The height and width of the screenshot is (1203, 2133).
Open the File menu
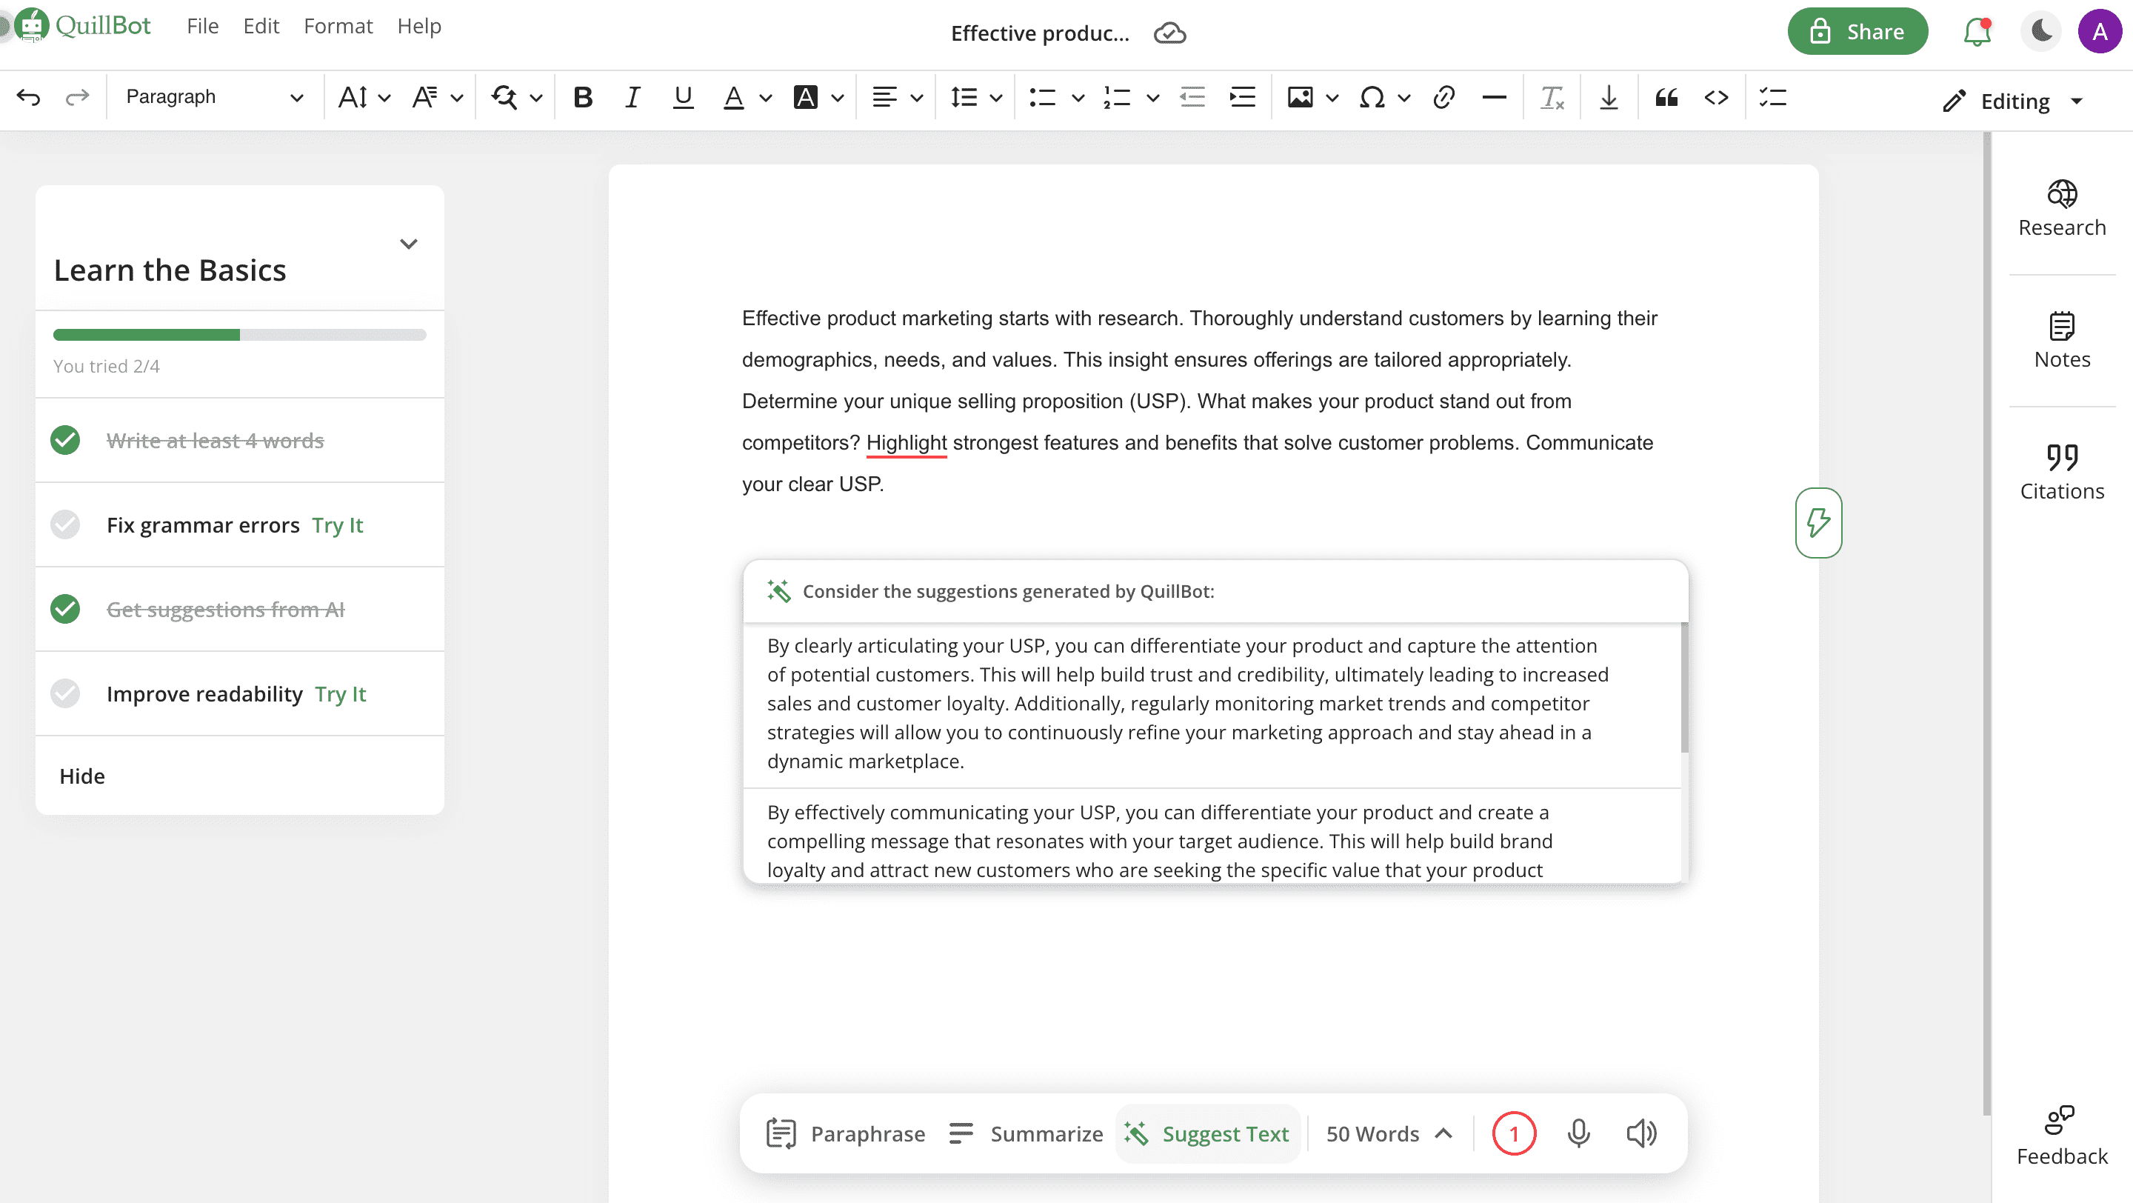(202, 27)
